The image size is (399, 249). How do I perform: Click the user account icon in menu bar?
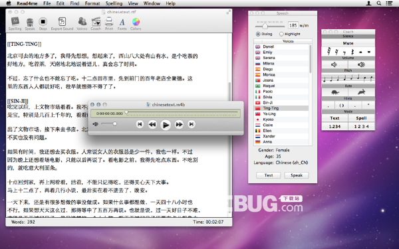coord(368,3)
